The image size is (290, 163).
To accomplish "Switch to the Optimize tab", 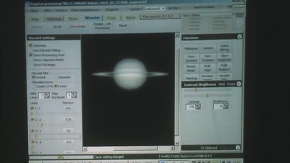I will (54, 19).
